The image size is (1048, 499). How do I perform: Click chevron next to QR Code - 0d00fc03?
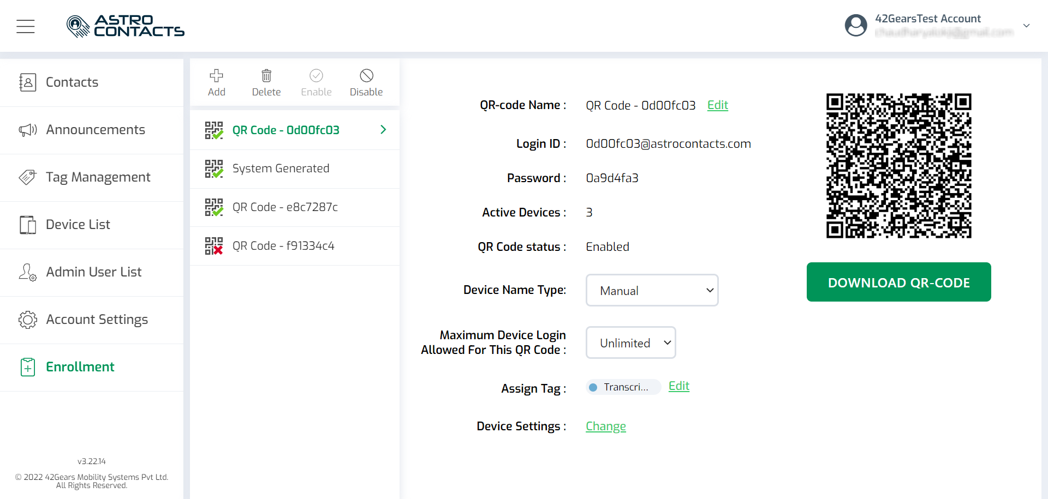383,129
